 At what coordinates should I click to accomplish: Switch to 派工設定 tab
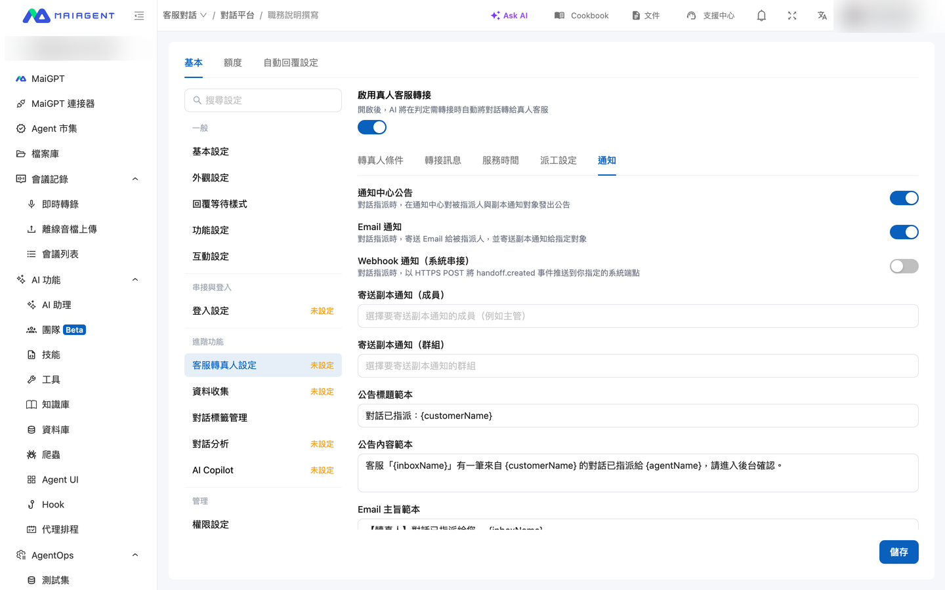(x=558, y=161)
